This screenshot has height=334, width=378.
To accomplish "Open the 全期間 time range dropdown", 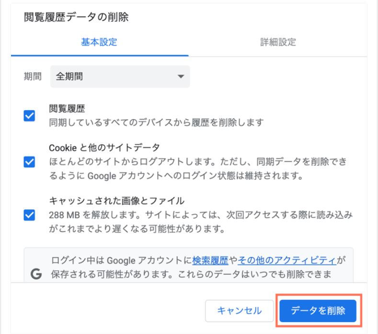I will coord(120,77).
